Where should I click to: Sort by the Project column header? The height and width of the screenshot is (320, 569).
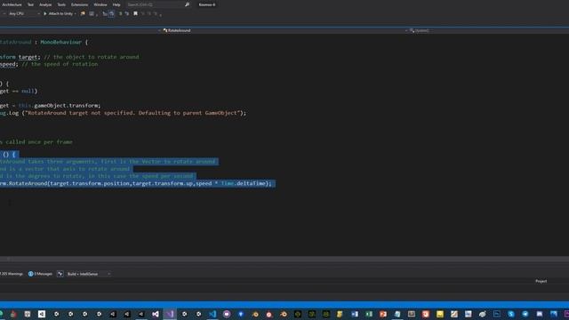click(x=541, y=281)
